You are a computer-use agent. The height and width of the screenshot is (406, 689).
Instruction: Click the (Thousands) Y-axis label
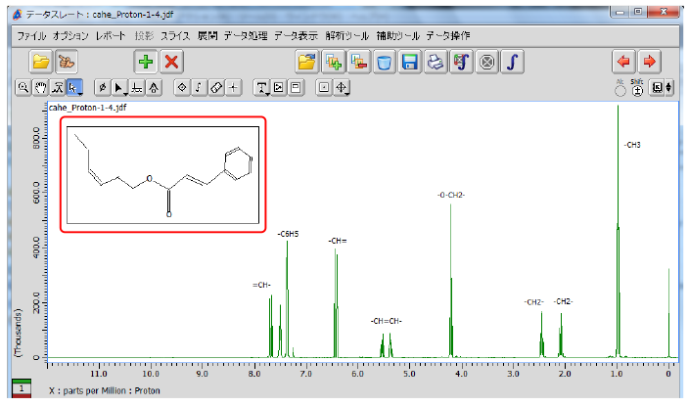pos(18,333)
